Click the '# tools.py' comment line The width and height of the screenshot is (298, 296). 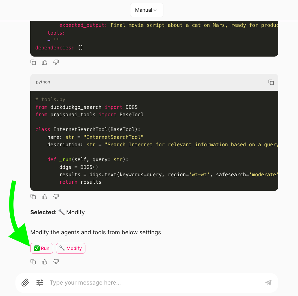pos(50,99)
